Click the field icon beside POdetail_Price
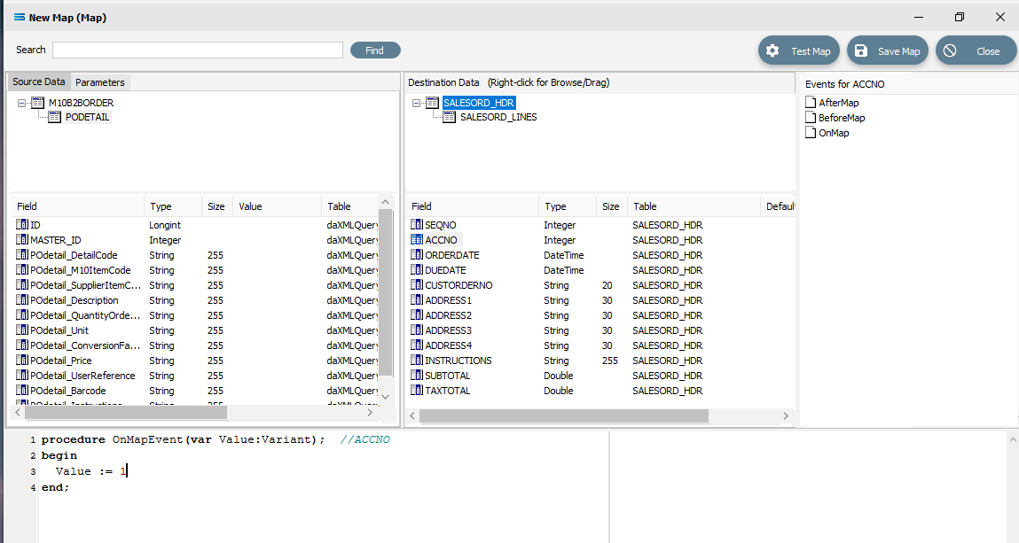 point(22,360)
